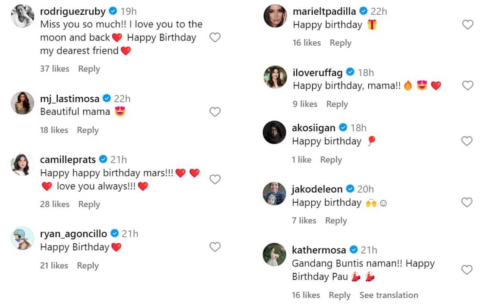
Task: View the 28 likes on camilleprats' comment
Action: point(54,204)
